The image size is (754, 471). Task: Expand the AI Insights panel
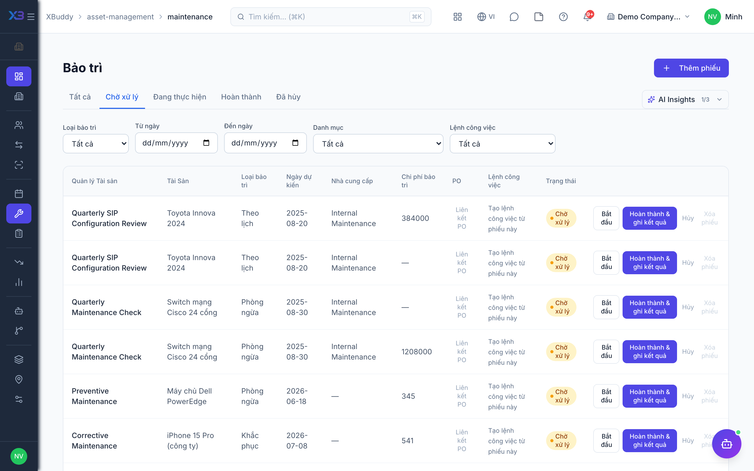(x=685, y=99)
